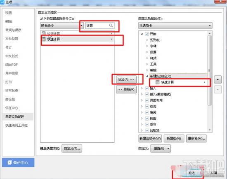Click the 新建组(N) button
Image resolution: width=227 pixels, height=179 pixels.
coord(174,138)
